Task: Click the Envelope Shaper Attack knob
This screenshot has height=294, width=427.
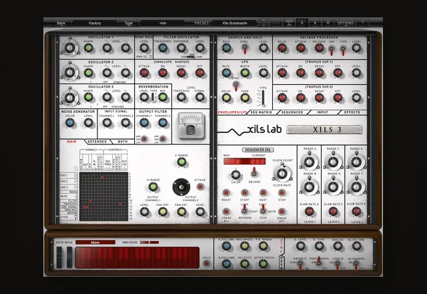Action: tap(144, 73)
